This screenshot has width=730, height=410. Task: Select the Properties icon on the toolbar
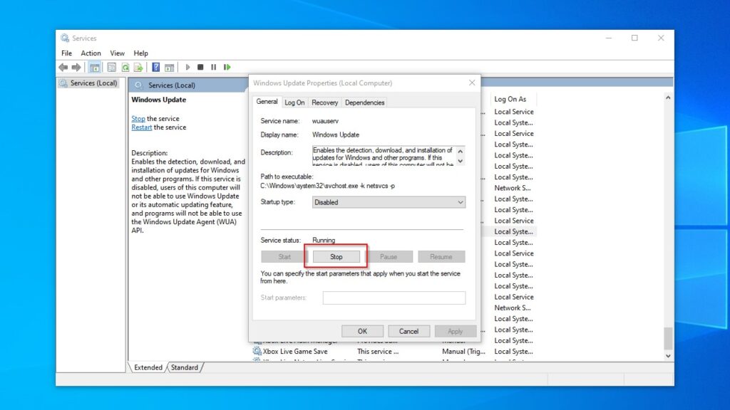[x=111, y=67]
